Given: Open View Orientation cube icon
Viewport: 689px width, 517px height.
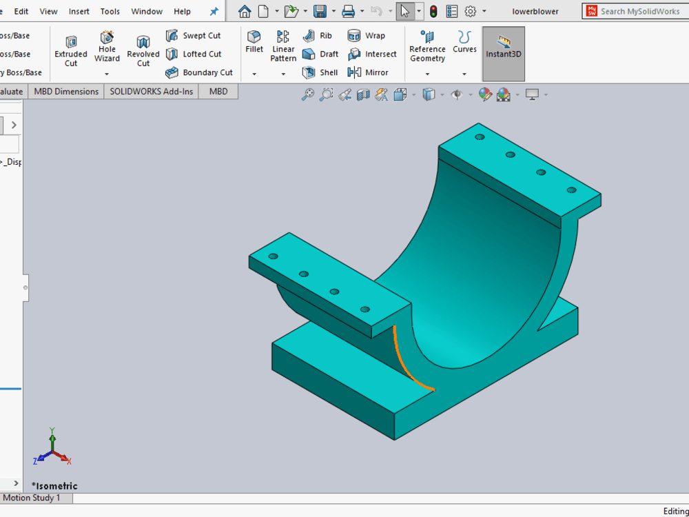Looking at the screenshot, I should pos(400,94).
